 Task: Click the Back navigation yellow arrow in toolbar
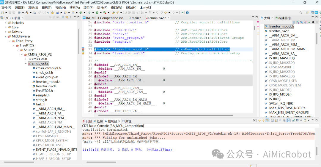[166, 12]
